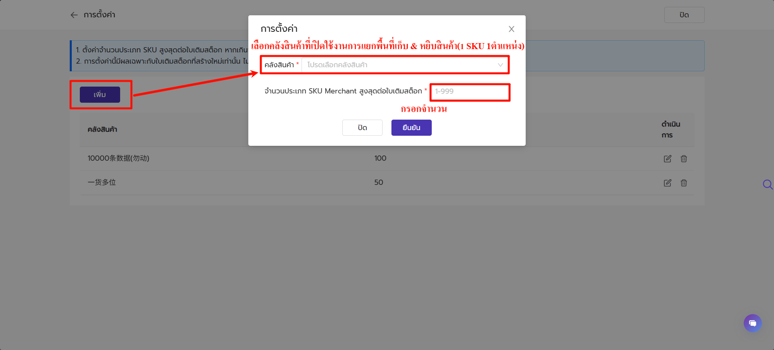Delete the 10000条数据(勿动) warehouse row
Image resolution: width=774 pixels, height=350 pixels.
pyautogui.click(x=684, y=159)
